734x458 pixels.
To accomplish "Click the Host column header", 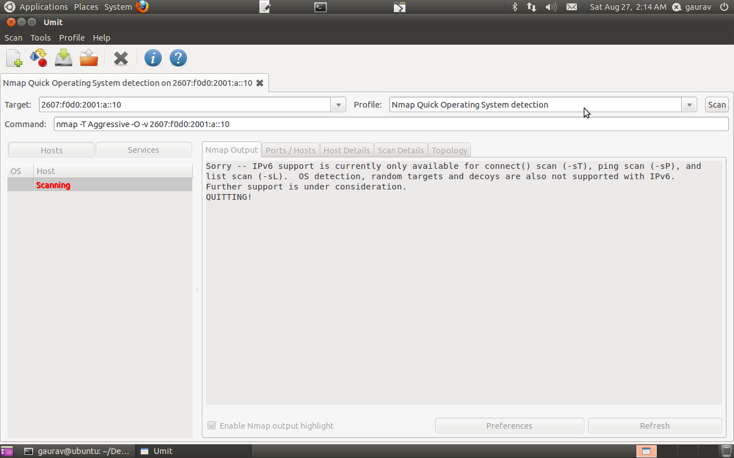I will pyautogui.click(x=113, y=171).
